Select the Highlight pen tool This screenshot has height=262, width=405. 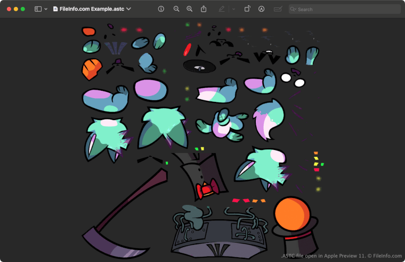coord(222,9)
